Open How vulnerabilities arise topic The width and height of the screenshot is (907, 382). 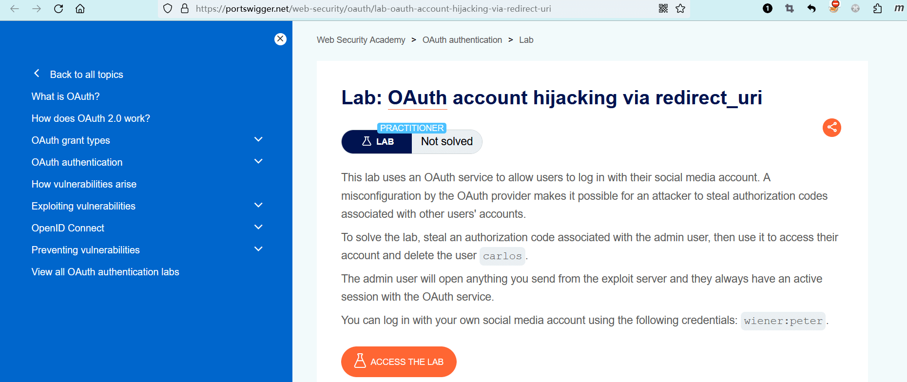(x=84, y=184)
